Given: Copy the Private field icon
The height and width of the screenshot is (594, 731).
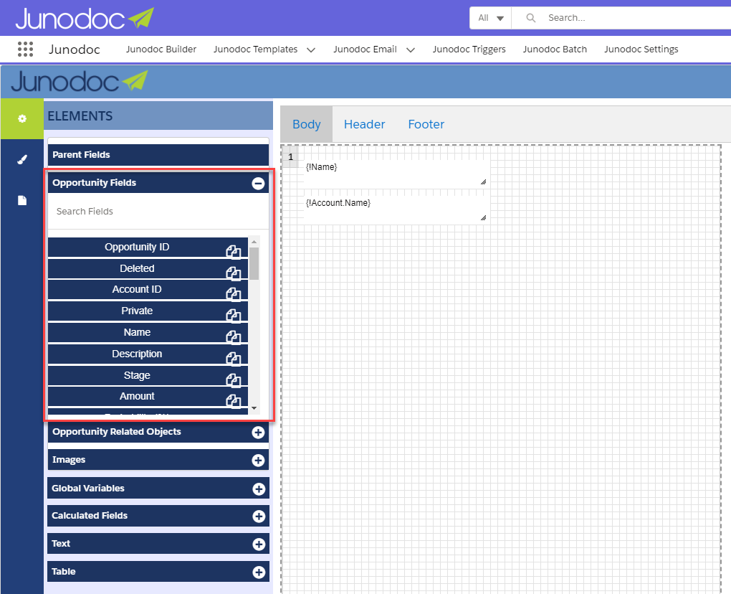Looking at the screenshot, I should click(x=233, y=316).
